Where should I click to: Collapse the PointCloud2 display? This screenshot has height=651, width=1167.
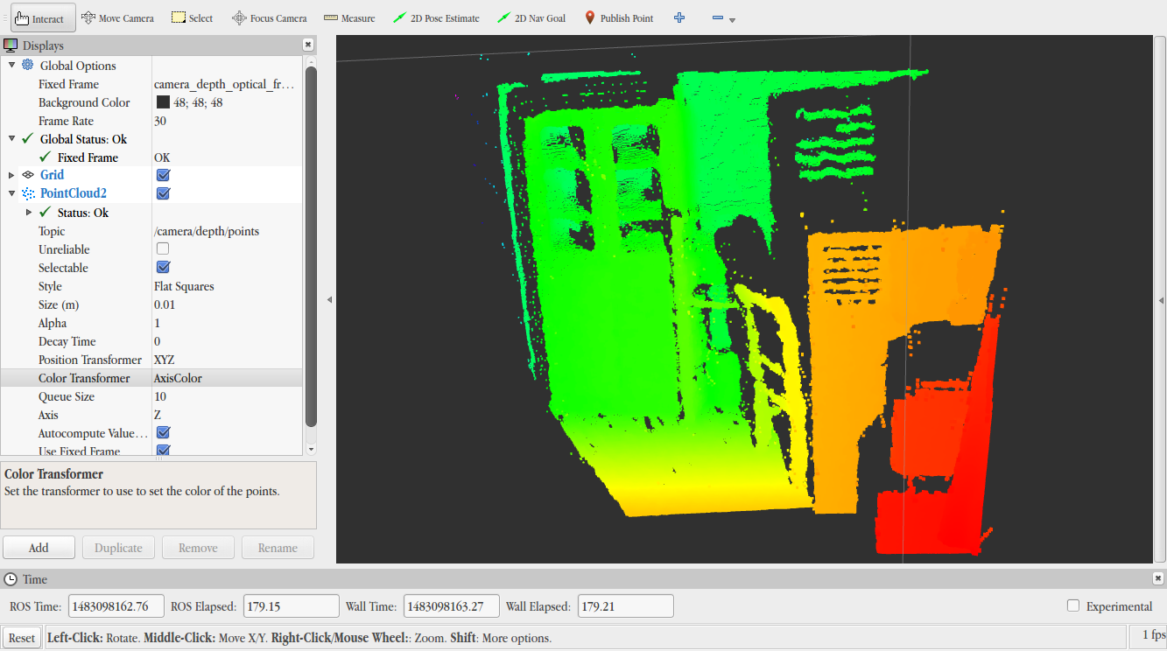click(11, 193)
